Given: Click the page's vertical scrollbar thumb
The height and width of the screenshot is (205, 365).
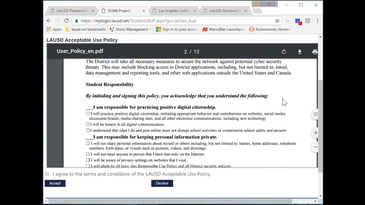Looking at the screenshot, I should click(321, 127).
